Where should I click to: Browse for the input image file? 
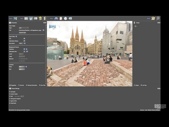coord(43,30)
